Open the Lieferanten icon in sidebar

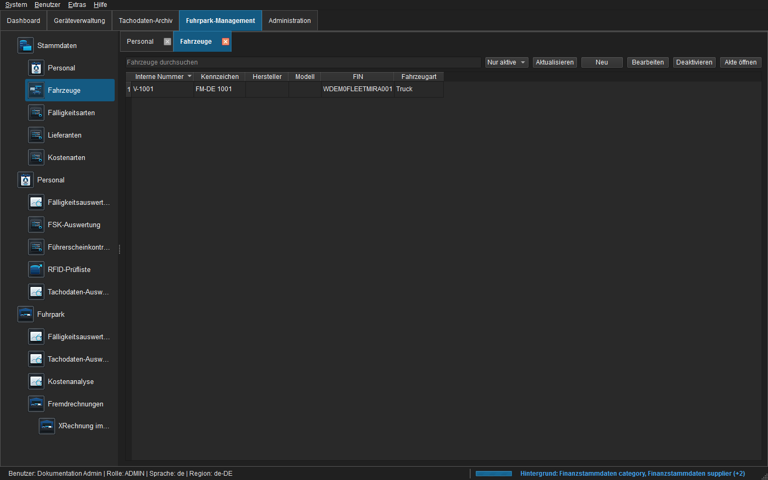pos(36,135)
